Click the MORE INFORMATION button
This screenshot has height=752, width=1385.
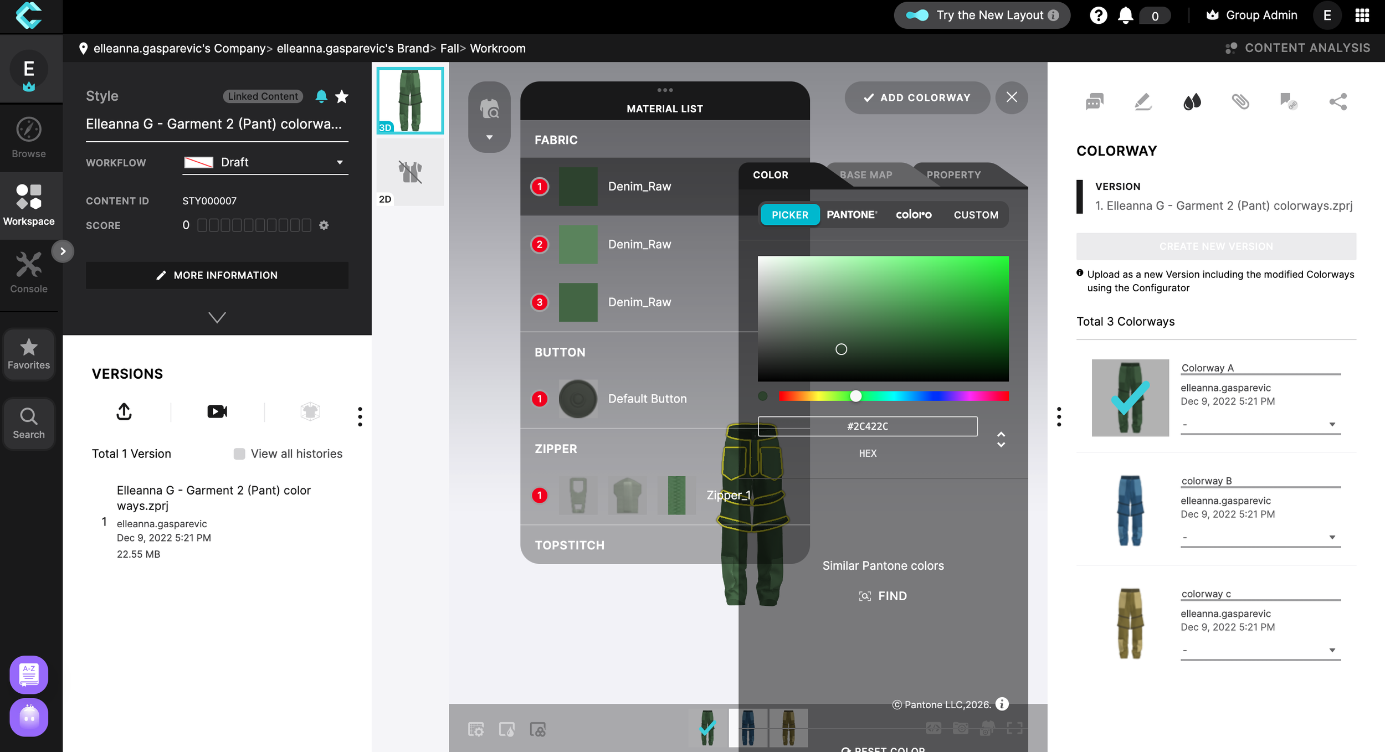pos(217,275)
